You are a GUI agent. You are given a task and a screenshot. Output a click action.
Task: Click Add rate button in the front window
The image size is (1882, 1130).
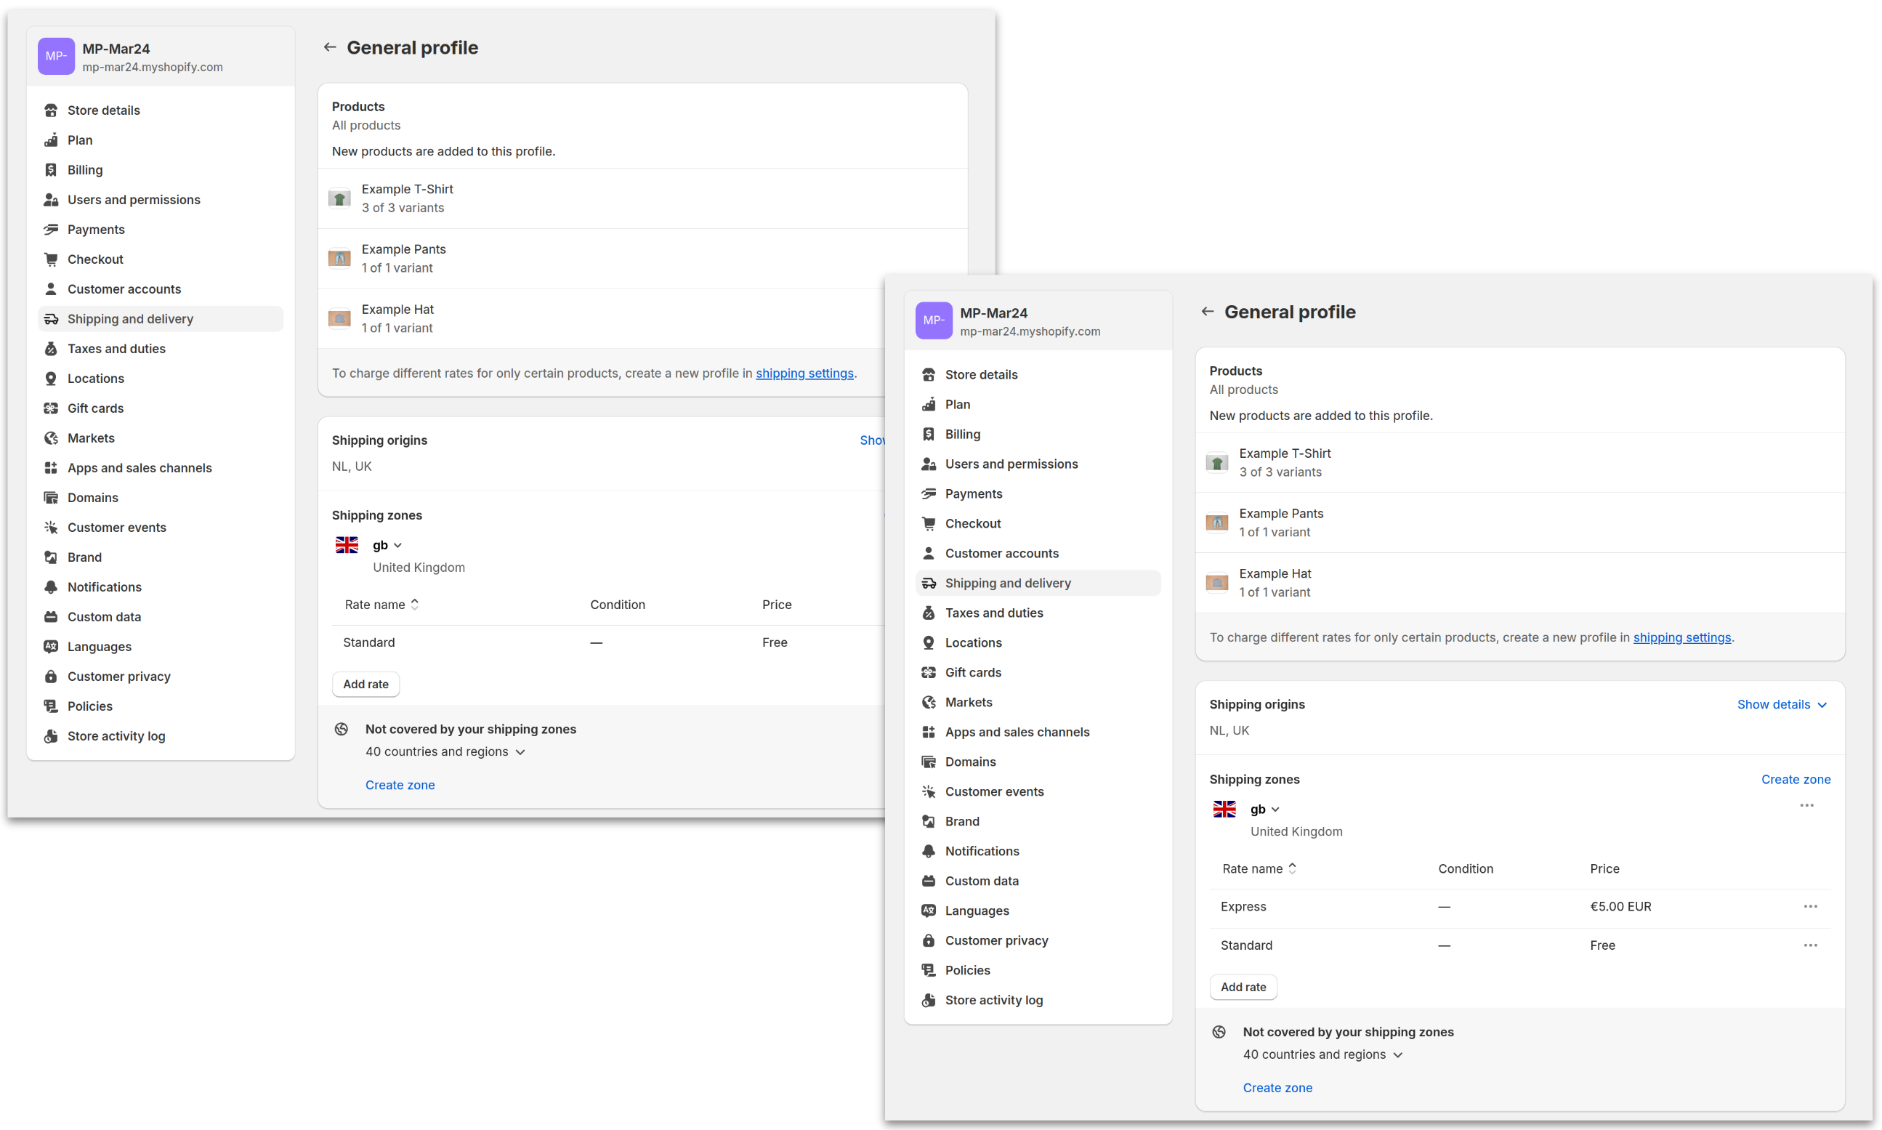[x=1243, y=987]
